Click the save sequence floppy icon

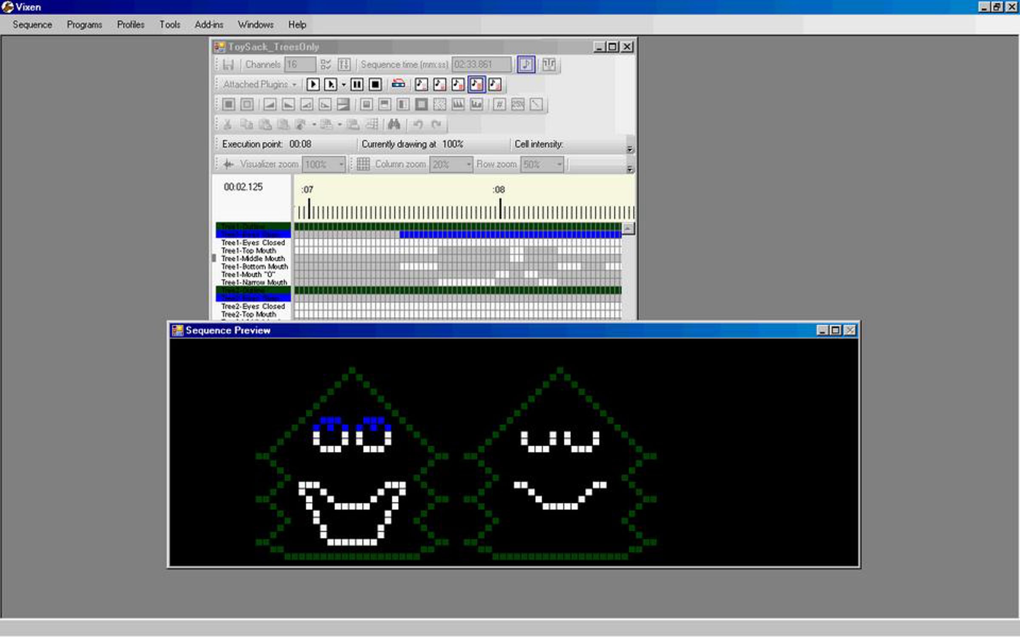(x=229, y=65)
